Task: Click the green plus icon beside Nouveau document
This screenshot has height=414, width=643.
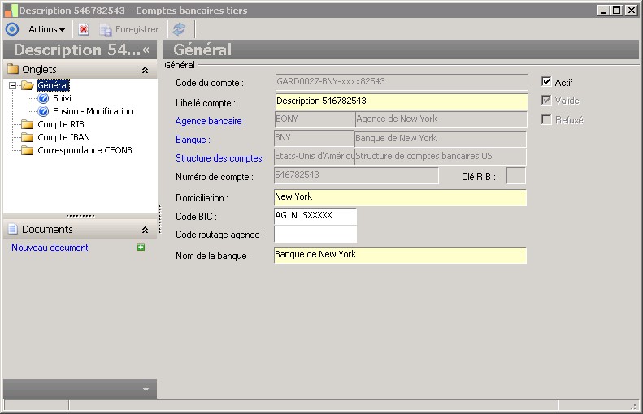Action: pos(141,248)
